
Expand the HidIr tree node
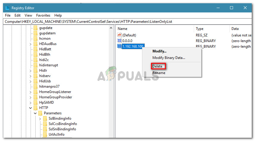[30, 71]
